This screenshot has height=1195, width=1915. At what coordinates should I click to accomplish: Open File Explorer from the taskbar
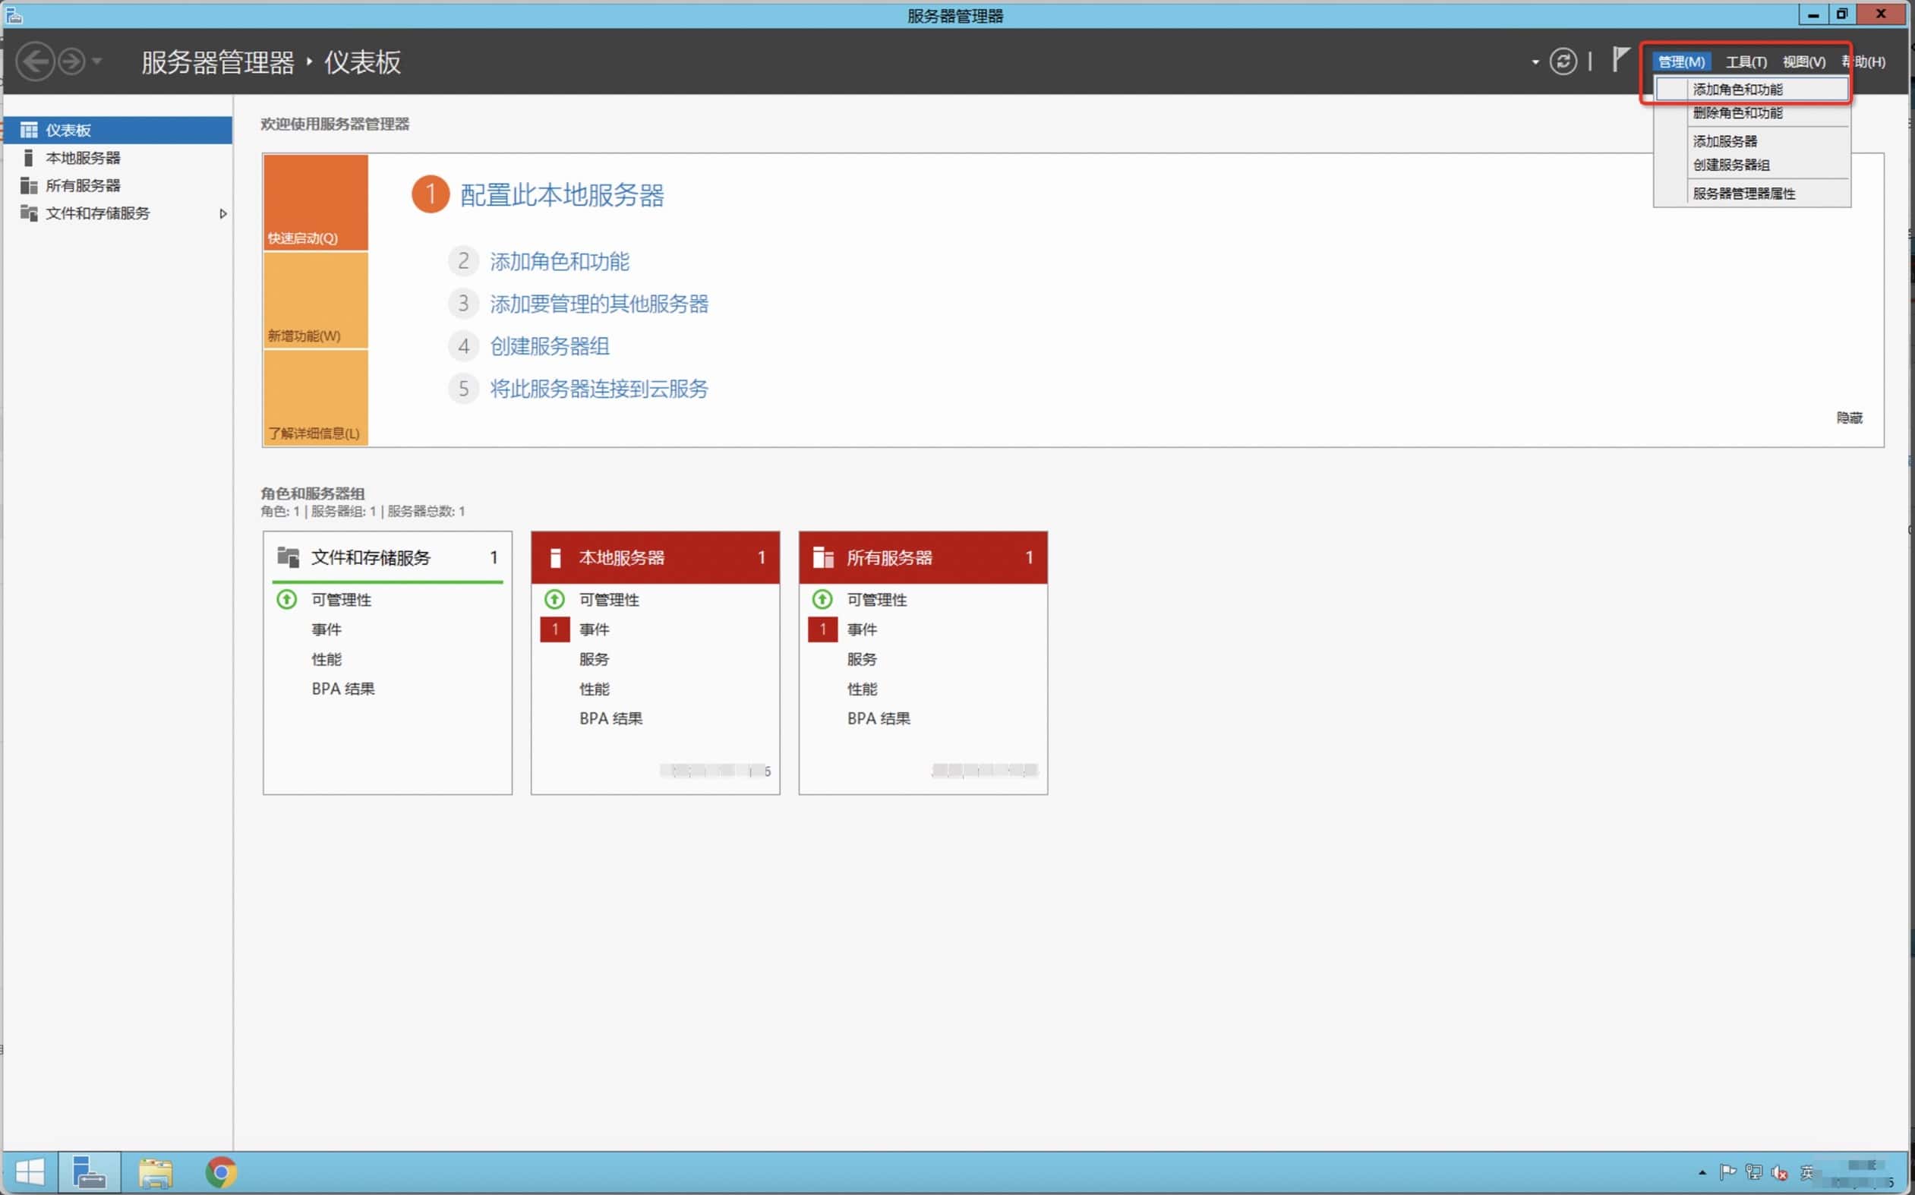[x=155, y=1171]
